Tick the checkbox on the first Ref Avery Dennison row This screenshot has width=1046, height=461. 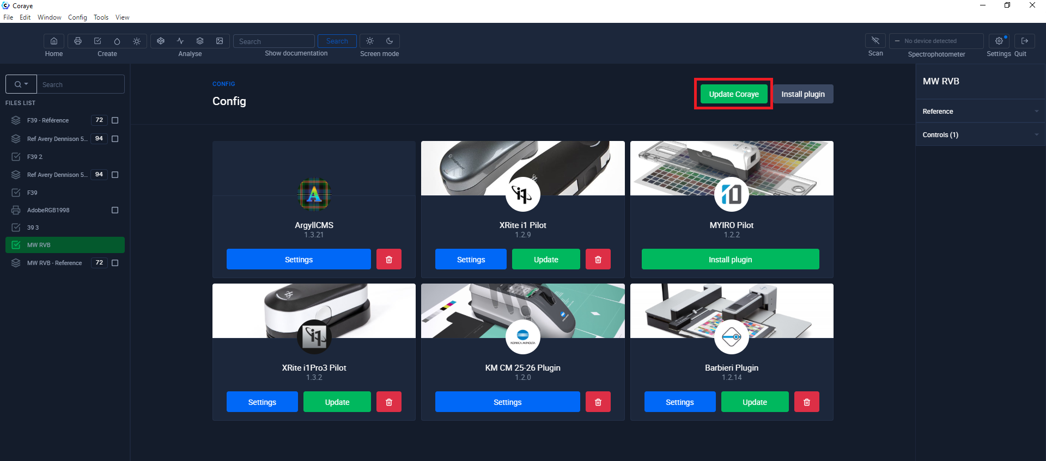coord(115,139)
